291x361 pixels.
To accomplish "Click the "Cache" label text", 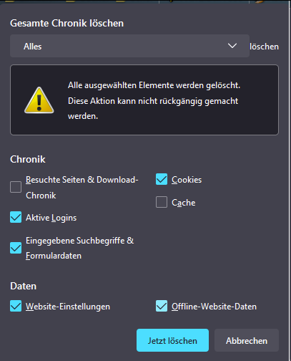I will point(184,203).
